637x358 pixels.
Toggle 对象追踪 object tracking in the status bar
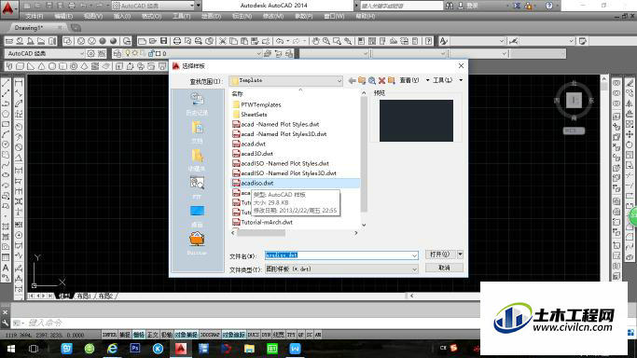233,335
